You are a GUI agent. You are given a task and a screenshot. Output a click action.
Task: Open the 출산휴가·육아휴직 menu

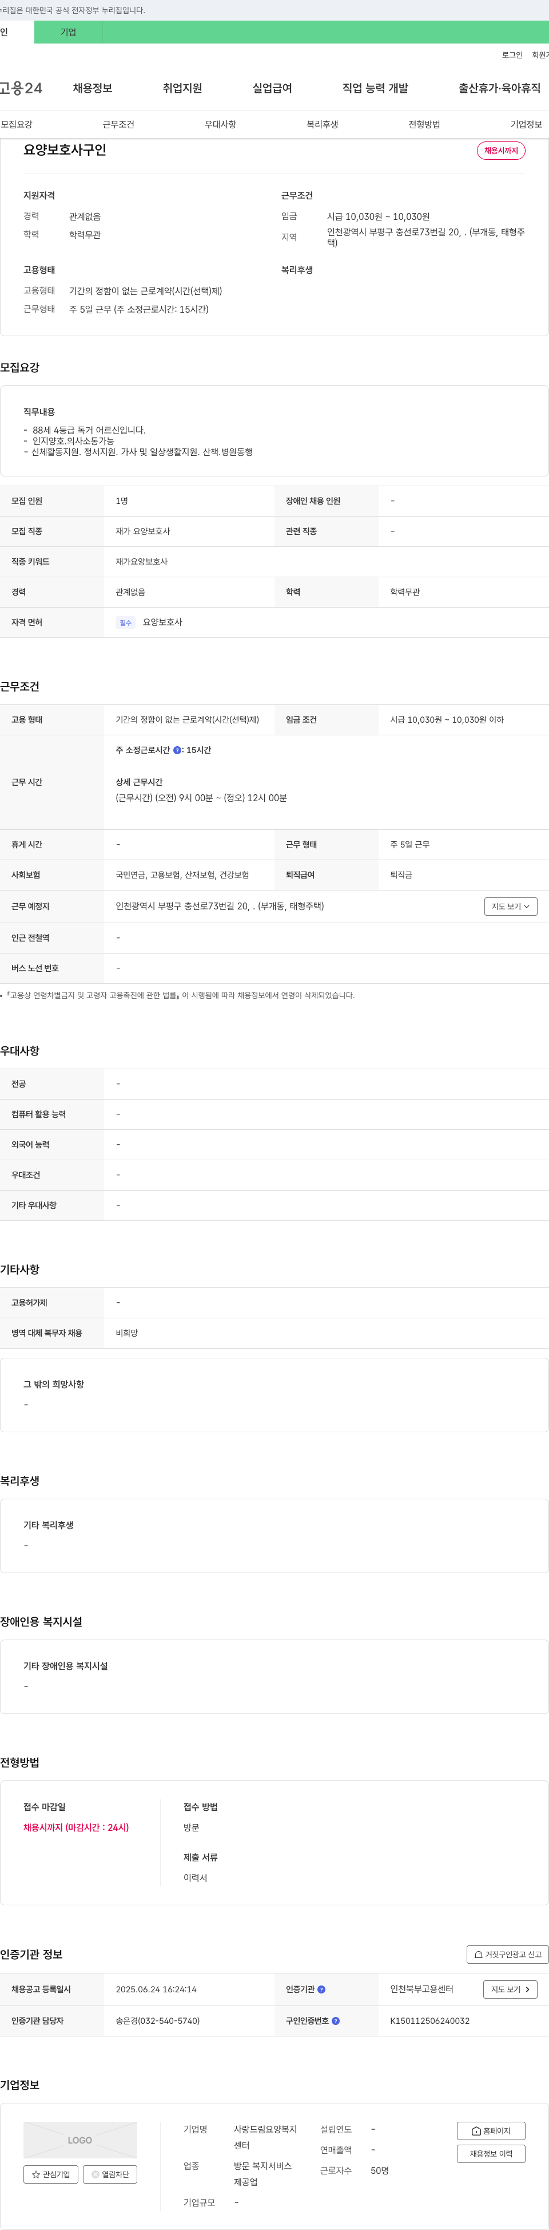click(x=500, y=88)
